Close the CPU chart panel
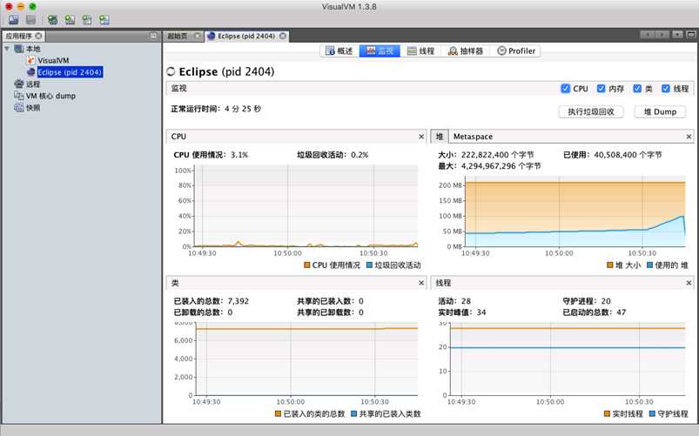Screen dimensions: 699x436 [421, 137]
